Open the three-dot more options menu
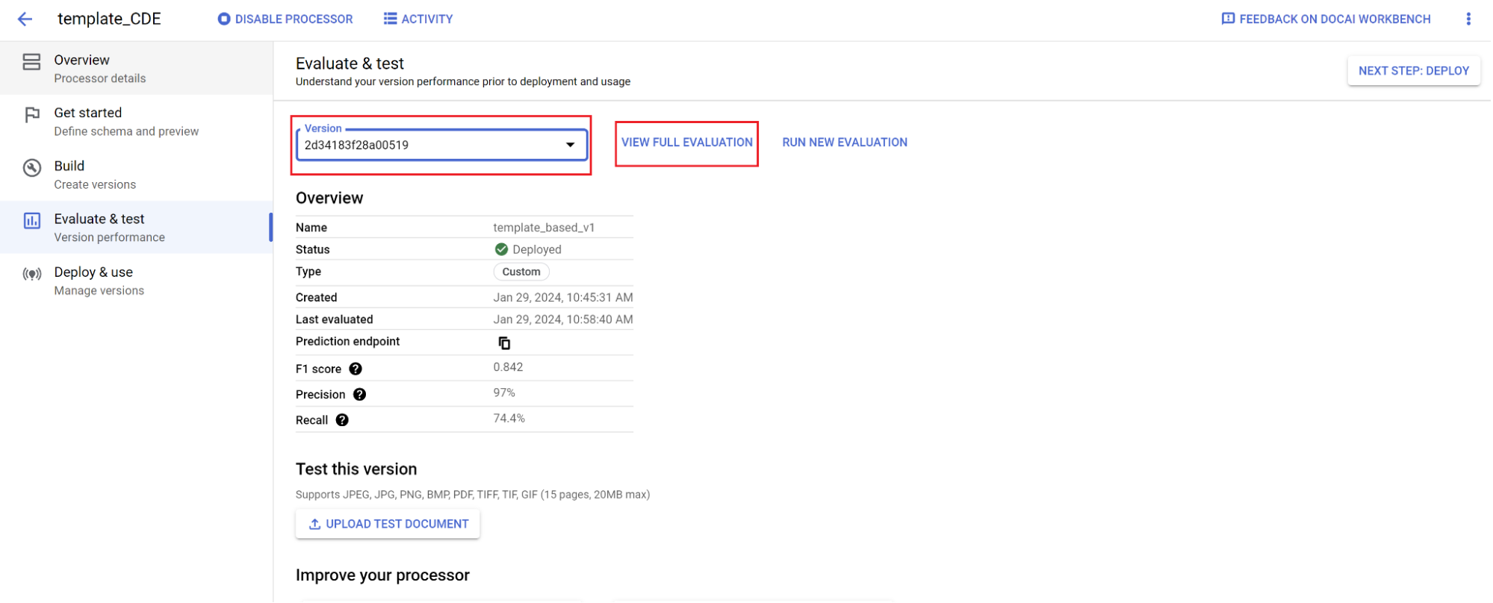Image resolution: width=1493 pixels, height=603 pixels. [1468, 19]
